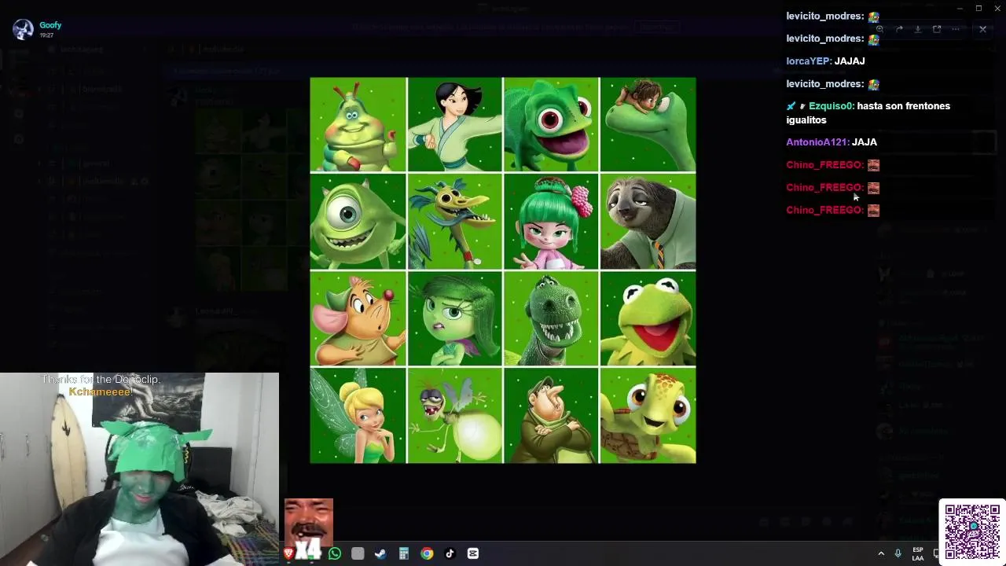Open the gray square taskbar app
The image size is (1006, 566).
(358, 553)
